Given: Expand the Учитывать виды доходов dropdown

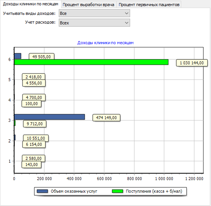Looking at the screenshot, I should (94, 13).
